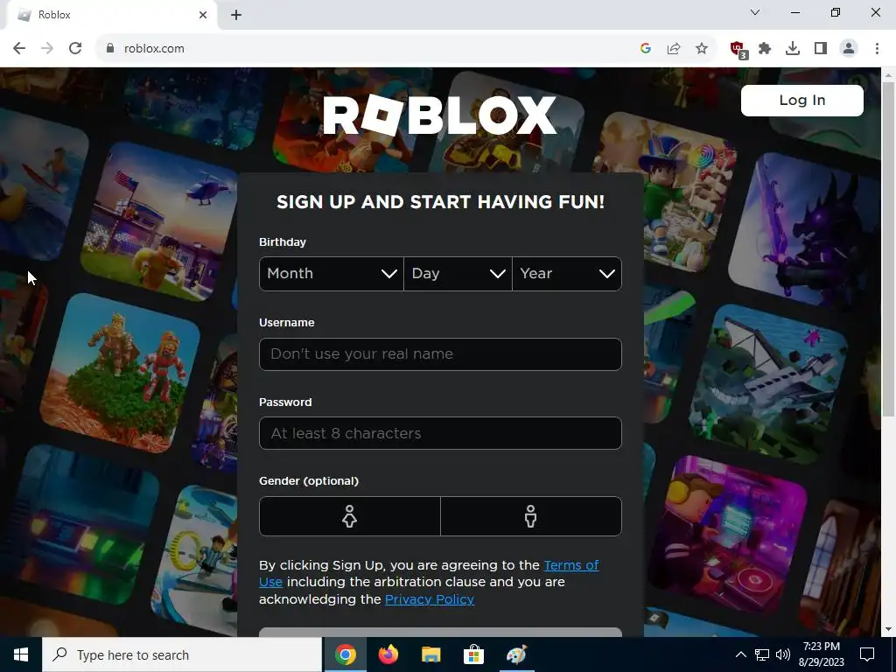Open the Chrome profile avatar
The height and width of the screenshot is (672, 896).
tap(849, 49)
